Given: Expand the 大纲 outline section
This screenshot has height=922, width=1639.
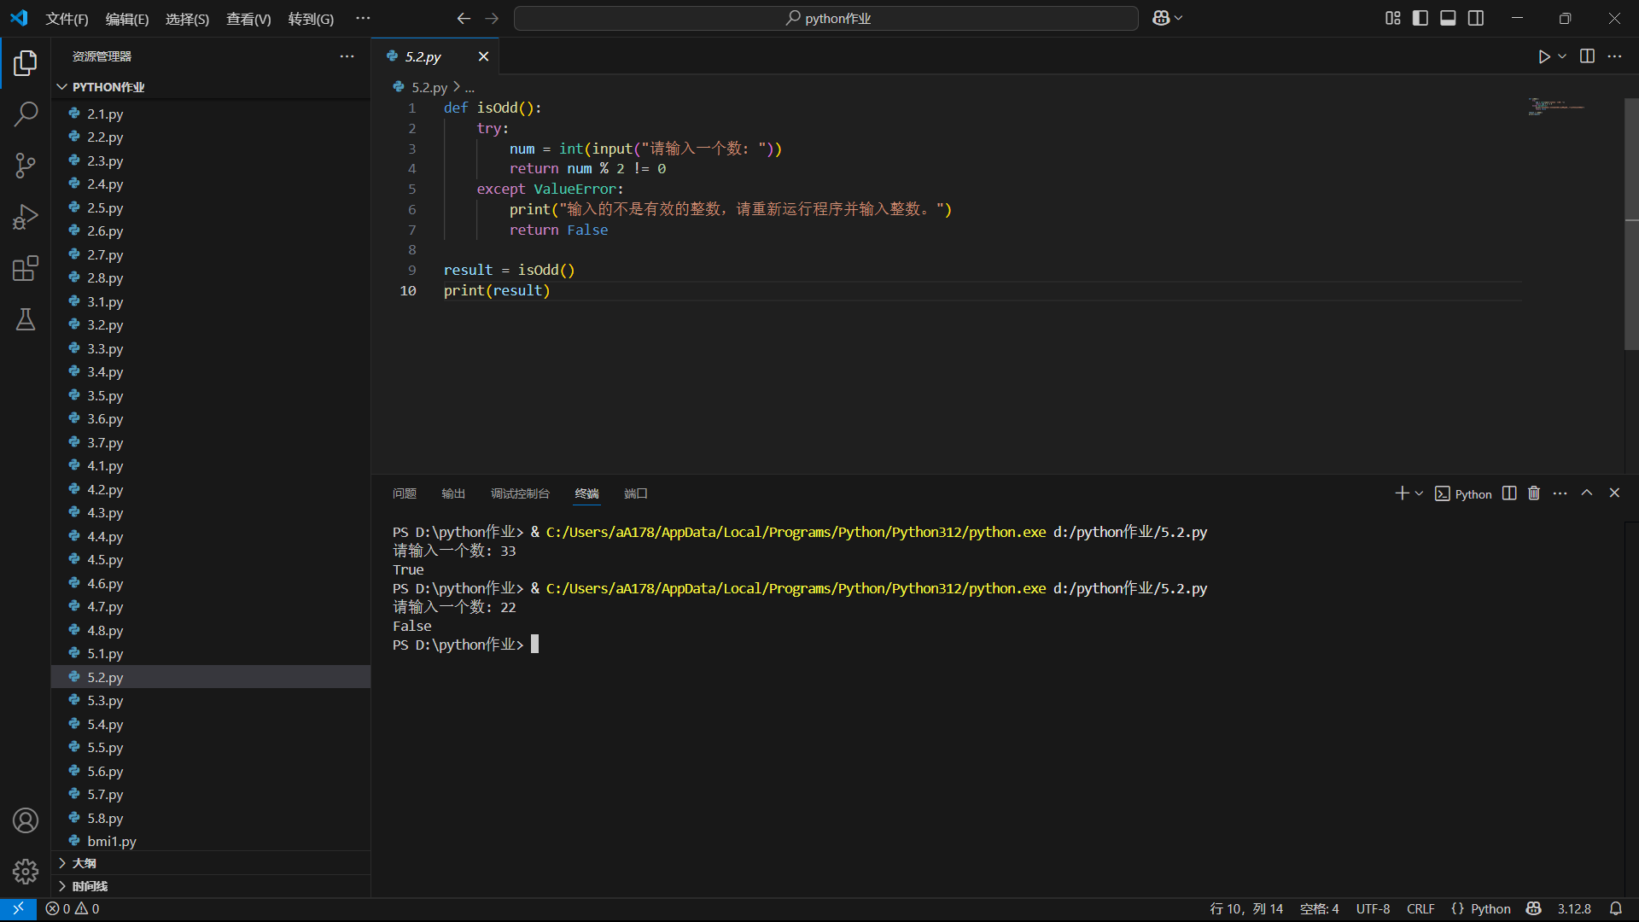Looking at the screenshot, I should point(84,863).
